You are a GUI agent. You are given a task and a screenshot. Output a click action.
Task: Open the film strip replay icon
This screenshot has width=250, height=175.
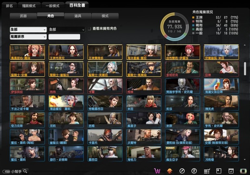[x=243, y=171]
